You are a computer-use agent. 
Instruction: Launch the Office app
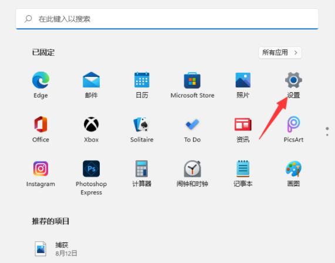click(40, 129)
